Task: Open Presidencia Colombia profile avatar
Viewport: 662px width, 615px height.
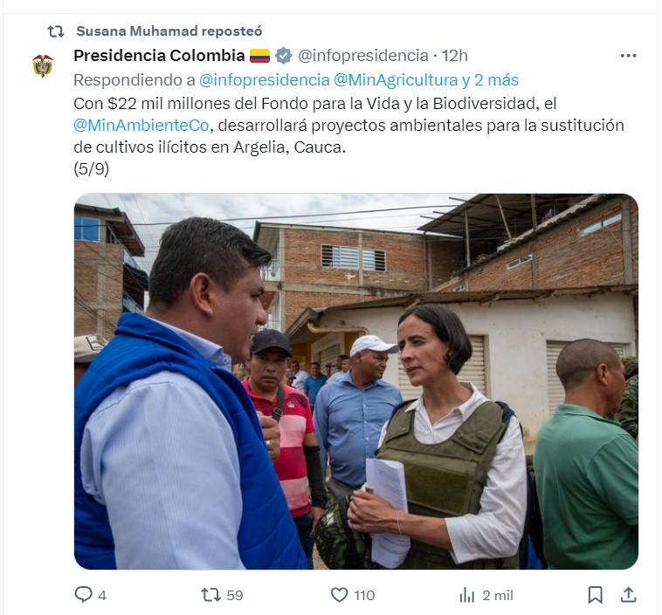Action: 43,65
